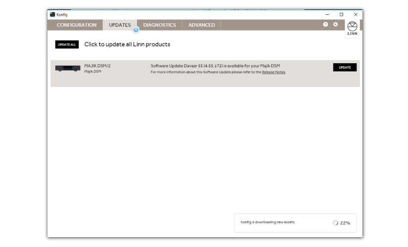
Task: Switch to the DIAGNOSTICS tab
Action: (x=160, y=25)
